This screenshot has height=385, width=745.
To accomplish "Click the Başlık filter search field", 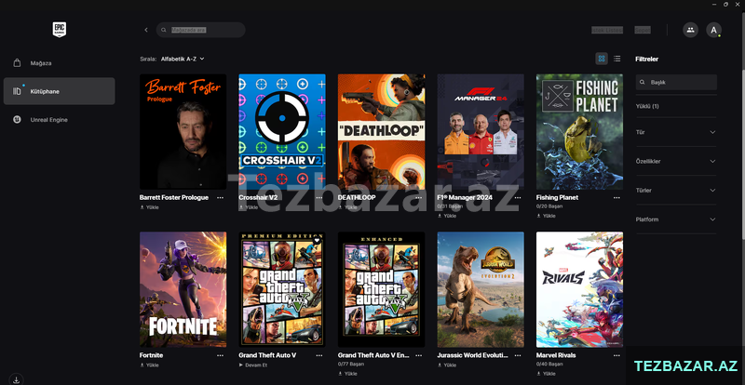I will tap(676, 82).
